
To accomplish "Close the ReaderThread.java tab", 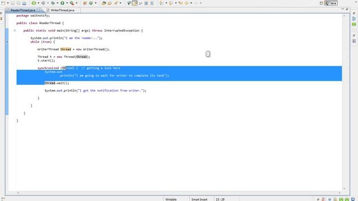I will (x=39, y=10).
